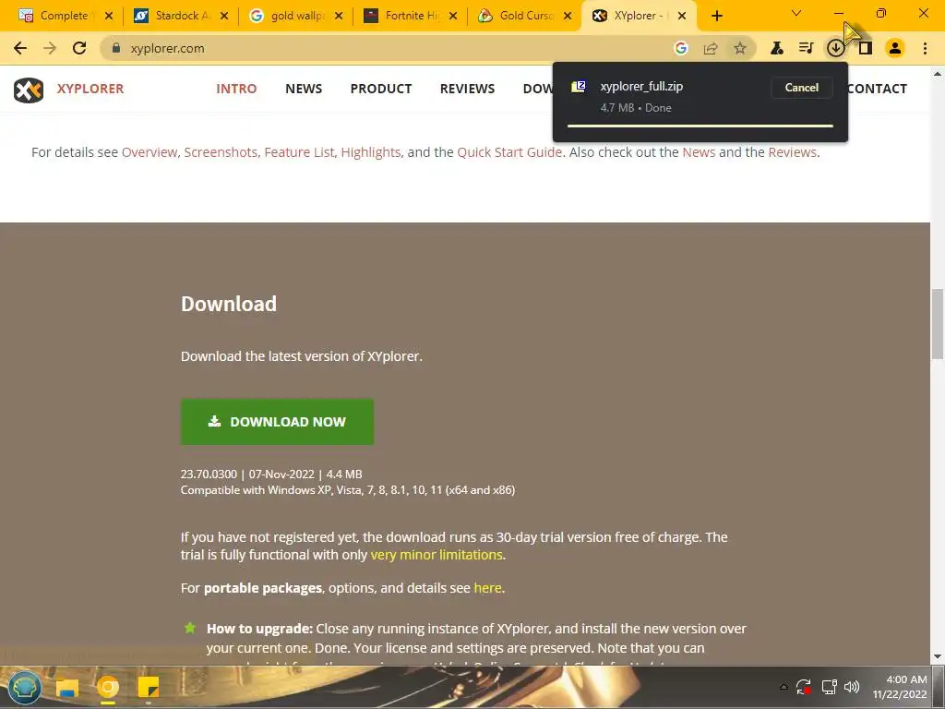The image size is (945, 709).
Task: Open the tab search chevron
Action: (796, 13)
